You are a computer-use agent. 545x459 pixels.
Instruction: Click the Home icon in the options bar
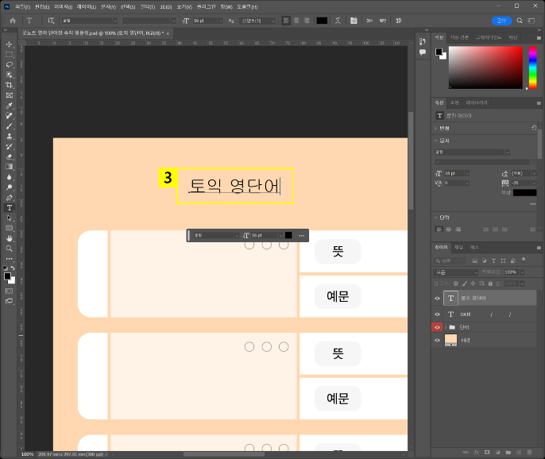coord(12,21)
